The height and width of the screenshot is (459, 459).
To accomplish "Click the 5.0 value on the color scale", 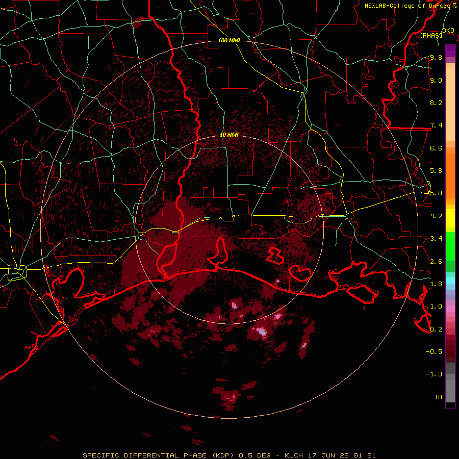I will pyautogui.click(x=436, y=193).
